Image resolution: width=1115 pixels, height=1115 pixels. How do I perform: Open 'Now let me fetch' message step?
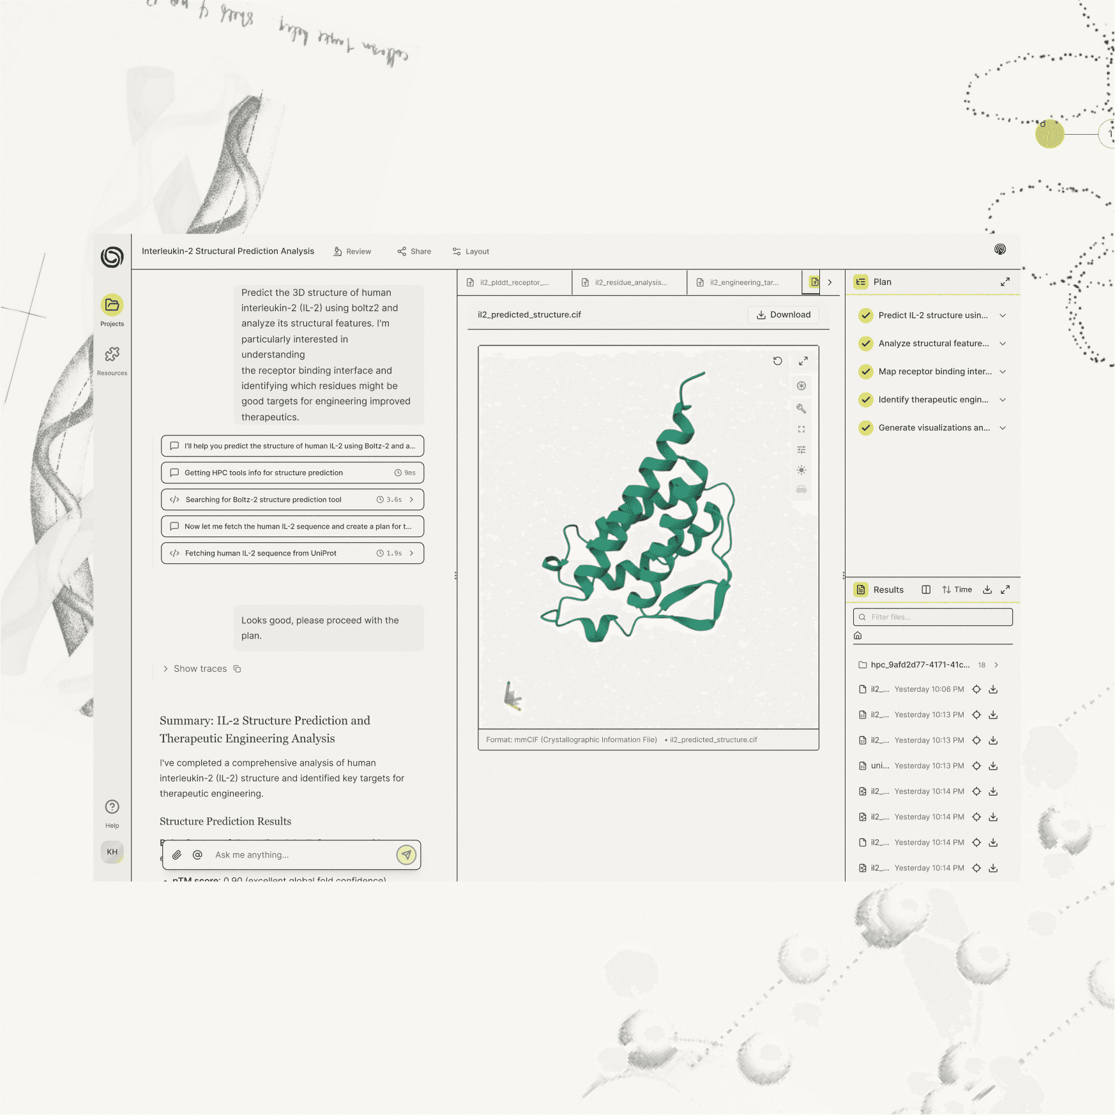coord(292,527)
